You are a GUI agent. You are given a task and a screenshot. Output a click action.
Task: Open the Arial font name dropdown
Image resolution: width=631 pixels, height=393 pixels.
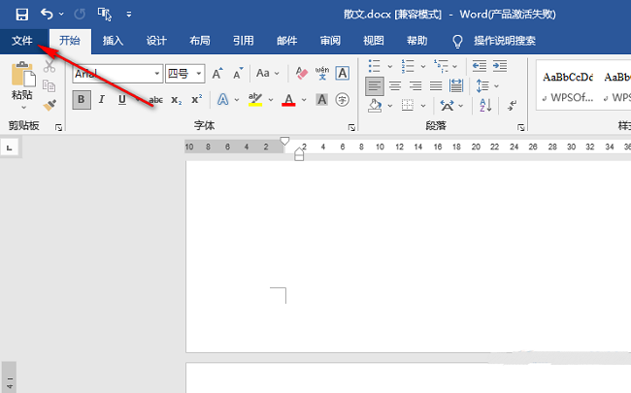(x=157, y=74)
